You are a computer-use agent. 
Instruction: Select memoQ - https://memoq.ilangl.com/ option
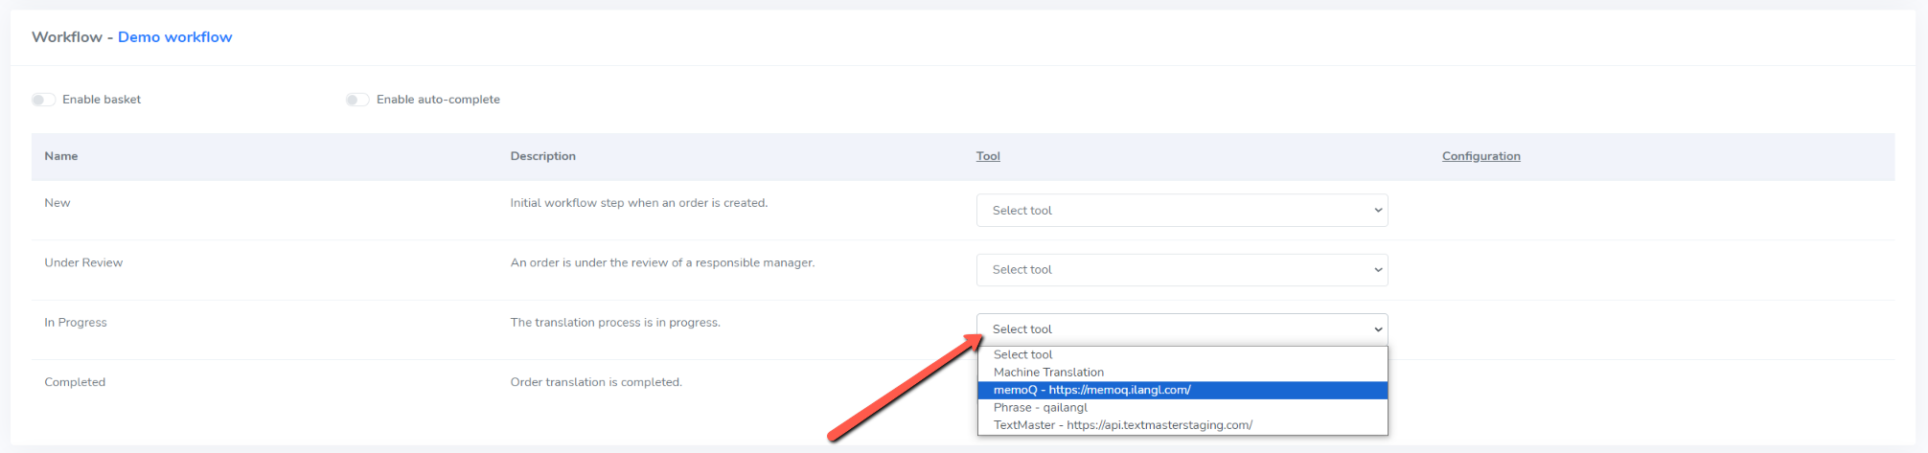(1182, 390)
